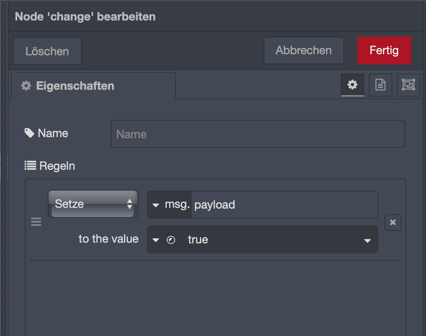The width and height of the screenshot is (426, 336).
Task: Click the Löschen button
Action: click(47, 51)
